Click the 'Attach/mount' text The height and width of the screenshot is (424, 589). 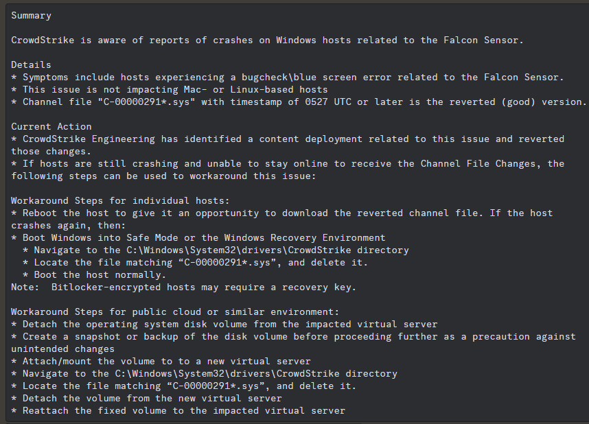coord(57,362)
